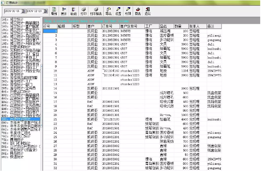The width and height of the screenshot is (261, 172).
Task: Click the 打印报表 (print report) icon
Action: pyautogui.click(x=96, y=11)
